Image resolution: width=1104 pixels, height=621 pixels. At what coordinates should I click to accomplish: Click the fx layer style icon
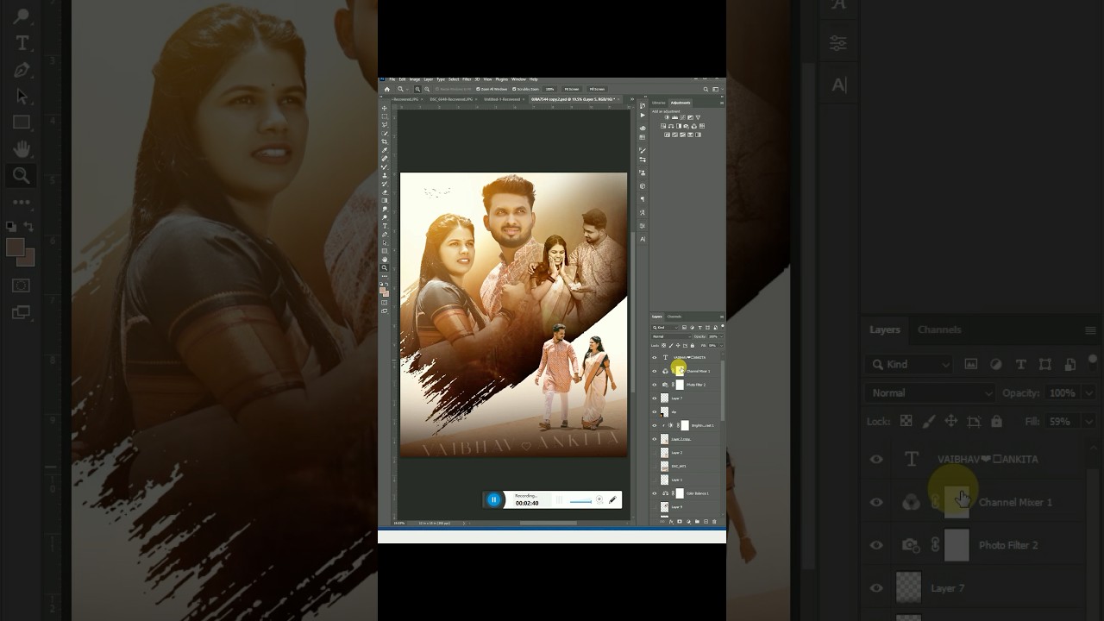tap(671, 522)
